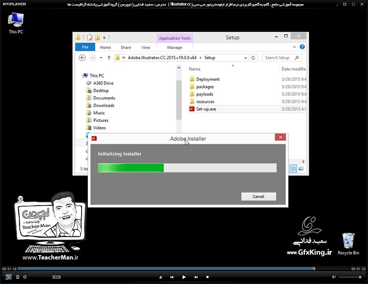Click folder icon in Explorer title bar
This screenshot has width=368, height=284.
78,37
